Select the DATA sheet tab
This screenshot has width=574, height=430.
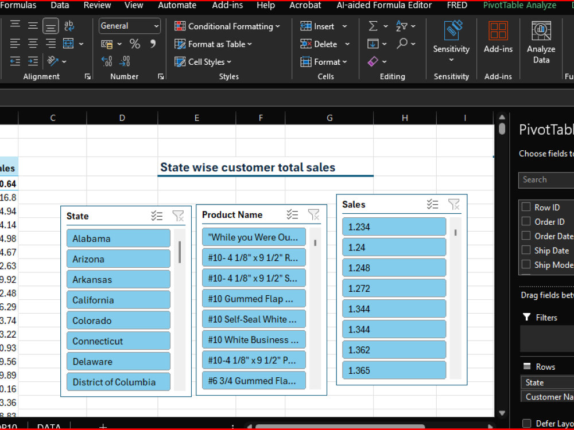(49, 427)
